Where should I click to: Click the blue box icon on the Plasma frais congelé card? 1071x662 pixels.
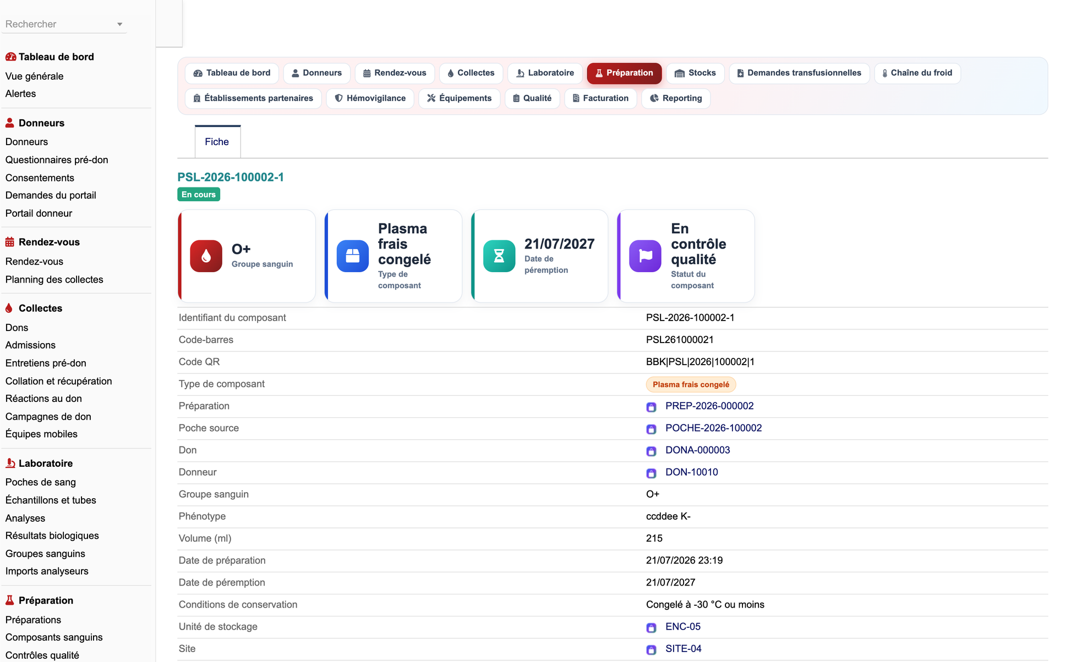(352, 256)
